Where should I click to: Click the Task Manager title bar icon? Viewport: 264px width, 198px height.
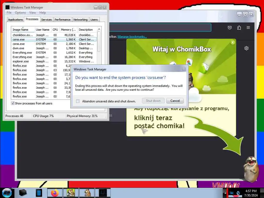7,7
